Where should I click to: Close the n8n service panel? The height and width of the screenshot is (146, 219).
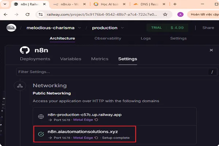point(211,50)
